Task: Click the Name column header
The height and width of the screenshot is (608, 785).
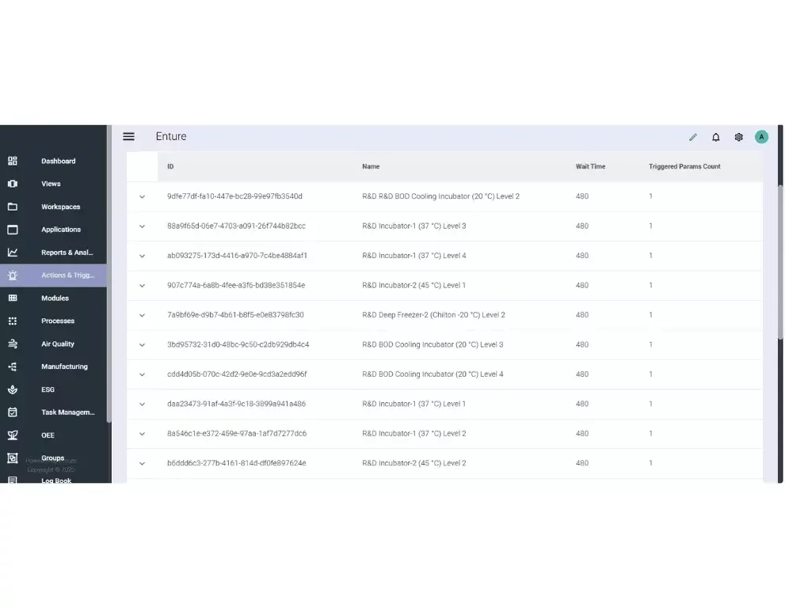Action: [x=371, y=167]
